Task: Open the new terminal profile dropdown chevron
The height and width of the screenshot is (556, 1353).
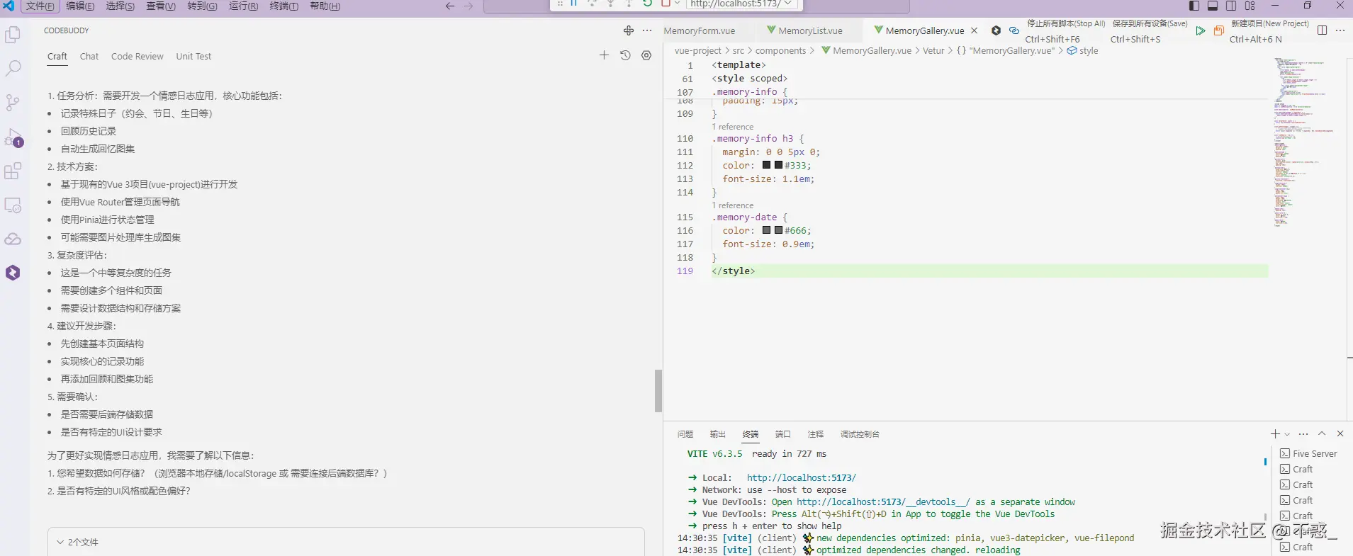Action: click(1287, 434)
